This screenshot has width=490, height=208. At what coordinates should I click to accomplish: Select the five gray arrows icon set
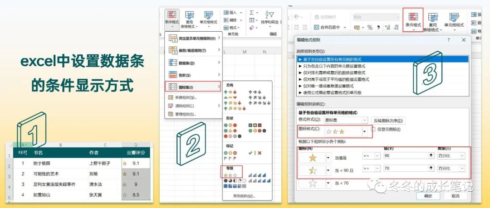click(x=260, y=103)
